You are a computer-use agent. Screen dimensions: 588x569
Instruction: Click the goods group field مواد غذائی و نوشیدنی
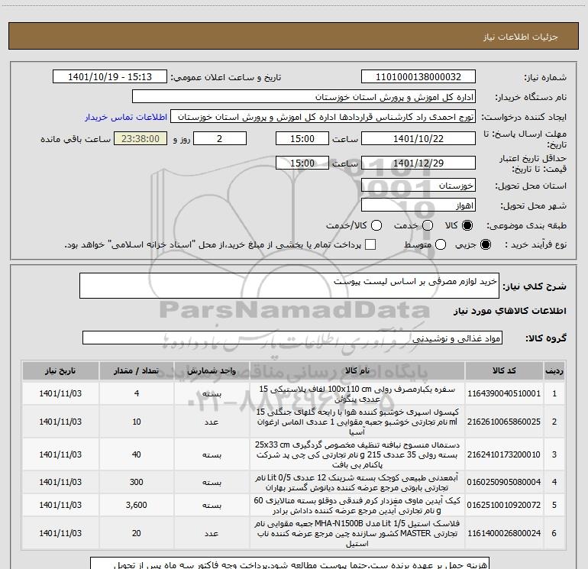[x=292, y=338]
